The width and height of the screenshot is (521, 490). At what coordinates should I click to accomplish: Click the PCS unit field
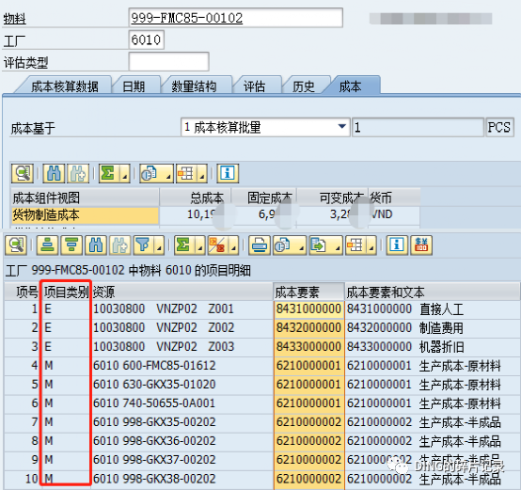[x=499, y=127]
